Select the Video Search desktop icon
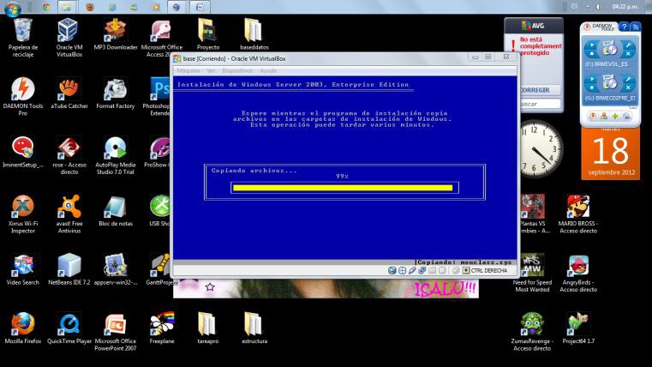The width and height of the screenshot is (652, 367). [x=22, y=269]
